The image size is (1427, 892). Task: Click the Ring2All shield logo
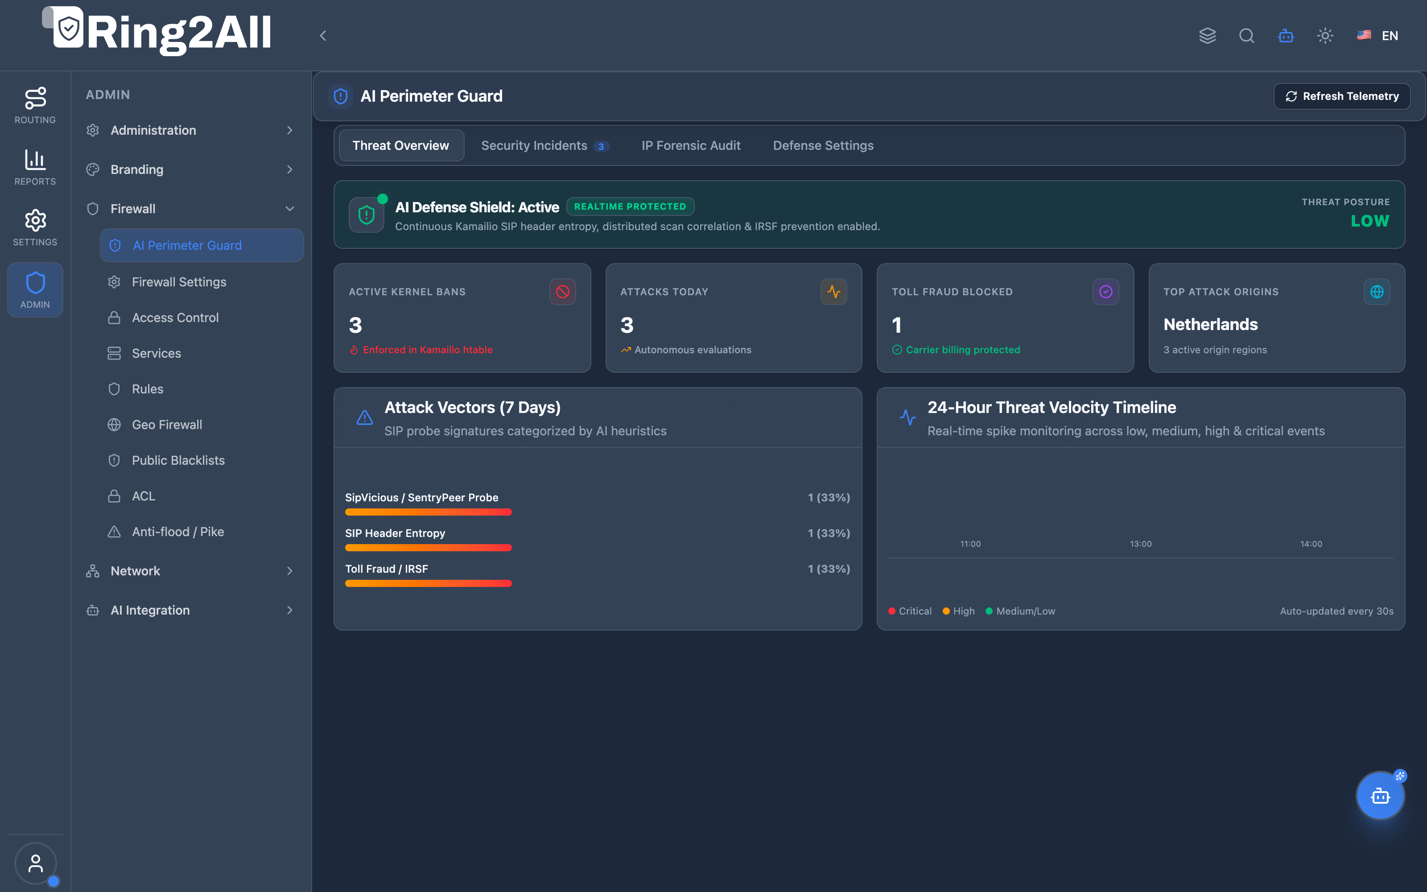tap(68, 28)
